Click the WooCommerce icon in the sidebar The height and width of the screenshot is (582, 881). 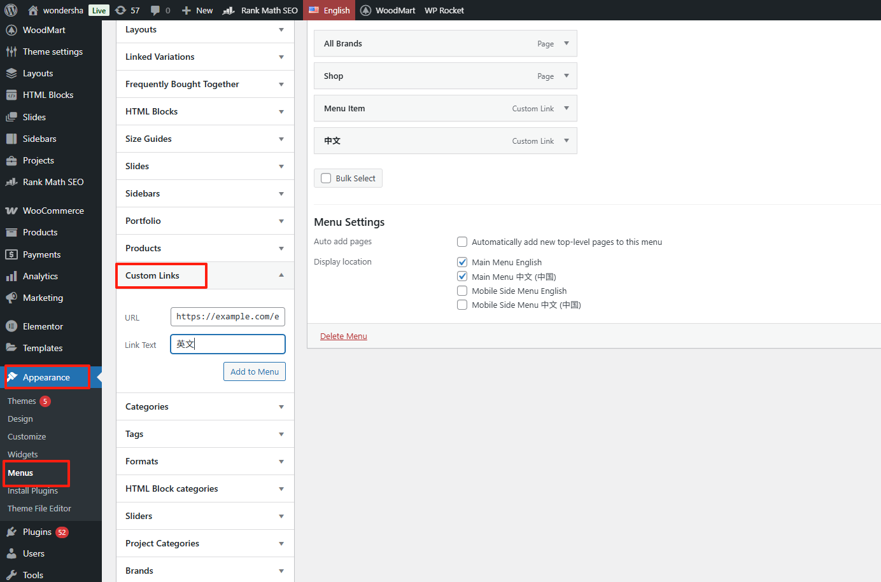click(x=11, y=211)
